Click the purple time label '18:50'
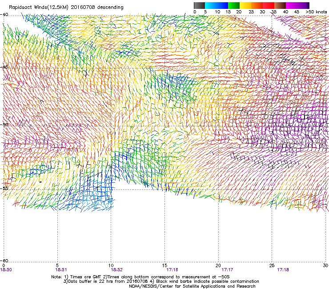The image size is (329, 289). click(x=6, y=270)
